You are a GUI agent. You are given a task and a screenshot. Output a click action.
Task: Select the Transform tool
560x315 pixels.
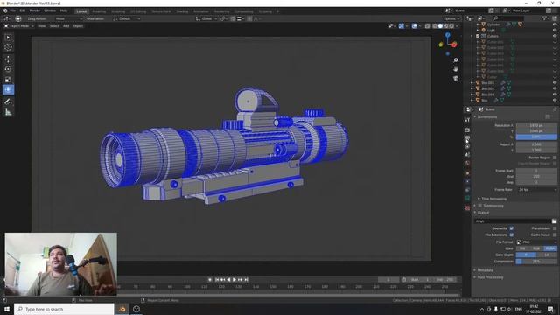(8, 89)
